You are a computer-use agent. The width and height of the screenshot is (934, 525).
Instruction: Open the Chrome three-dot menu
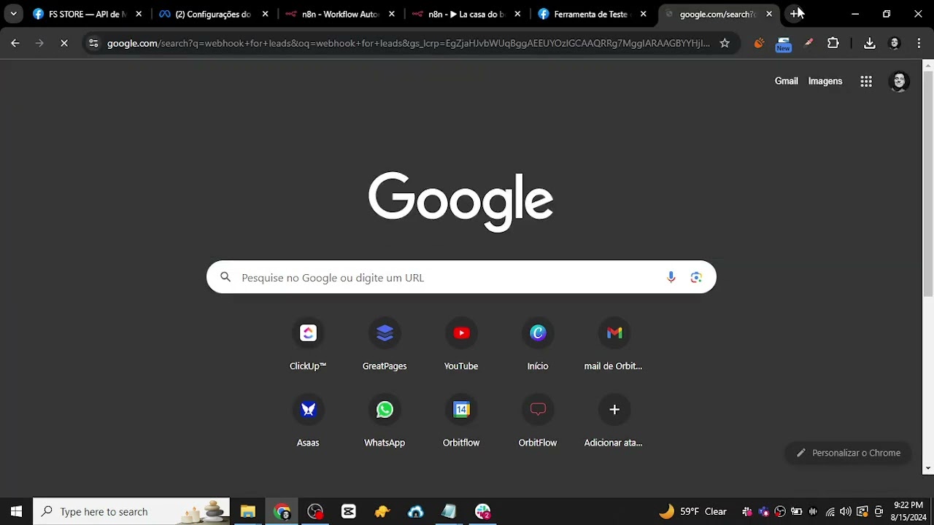919,44
